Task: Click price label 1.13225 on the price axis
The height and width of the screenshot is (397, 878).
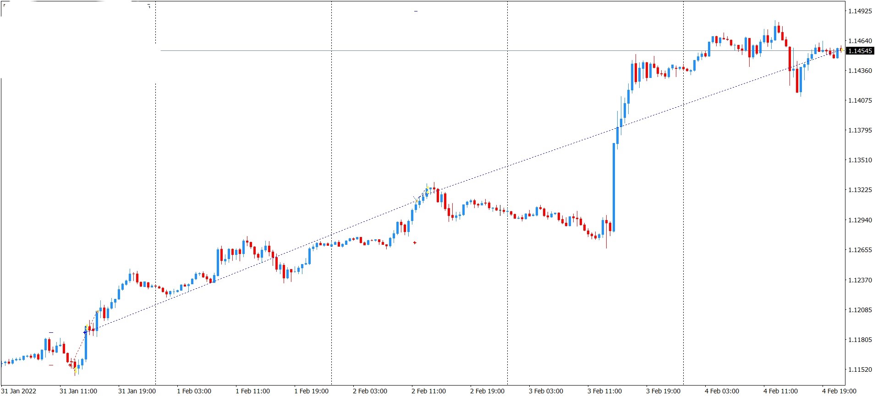Action: (860, 190)
